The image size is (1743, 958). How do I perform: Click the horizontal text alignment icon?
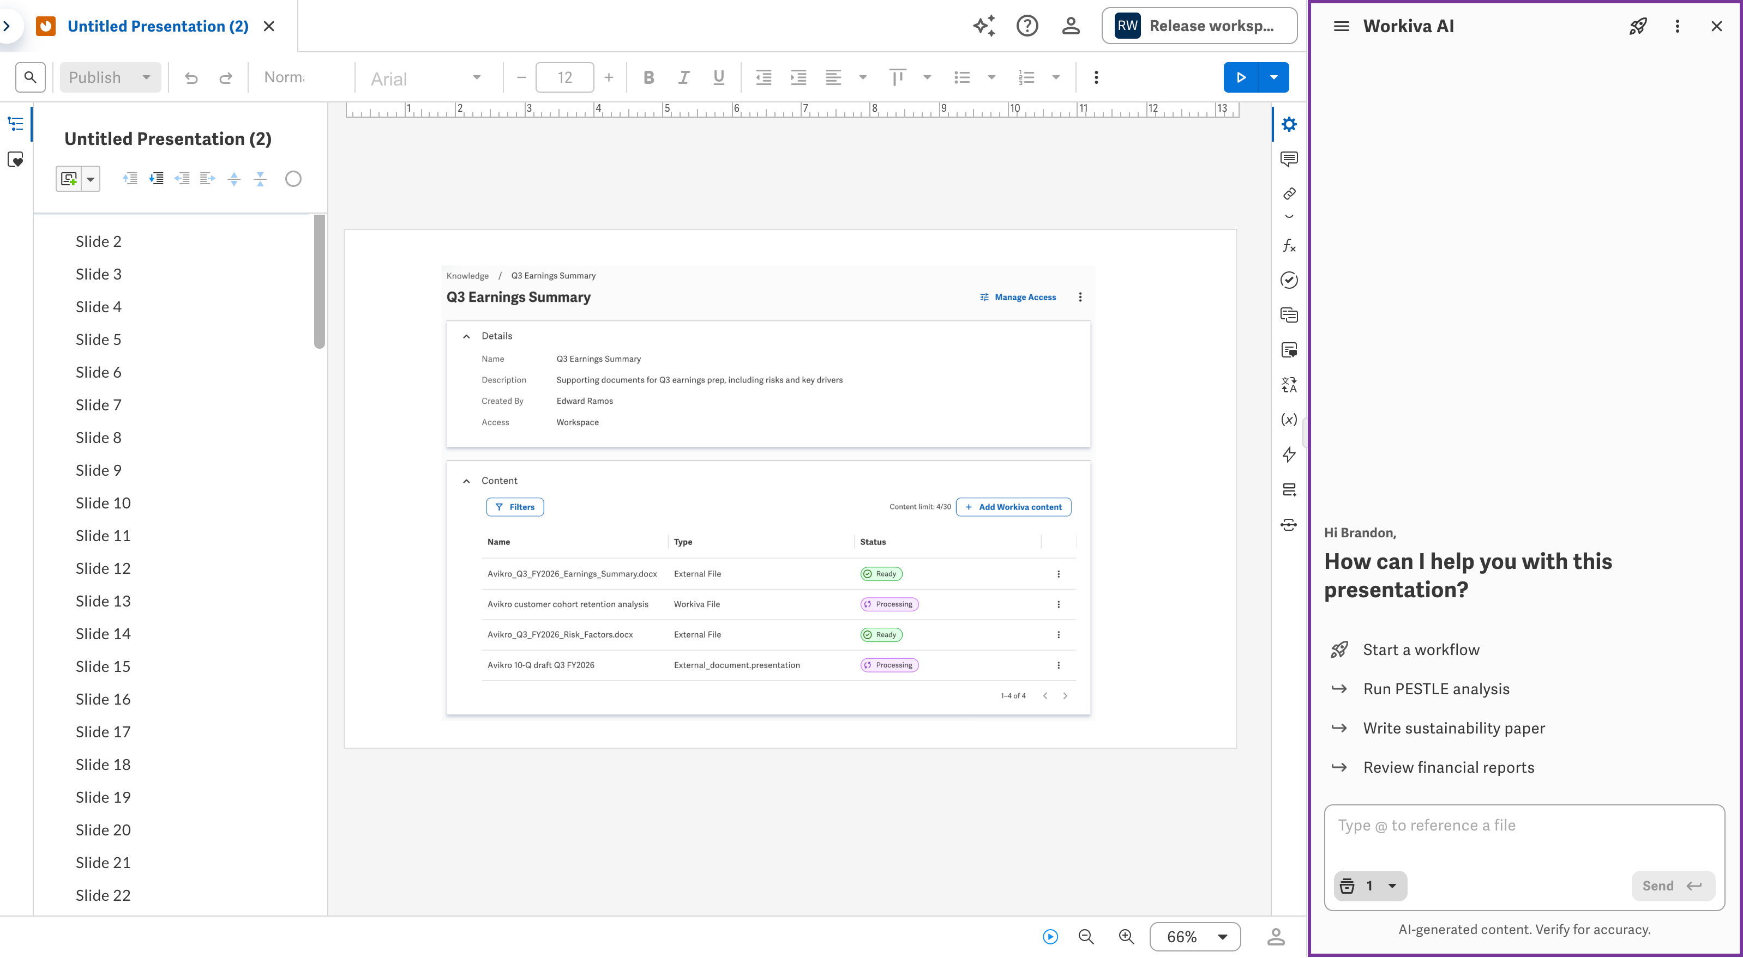(834, 78)
